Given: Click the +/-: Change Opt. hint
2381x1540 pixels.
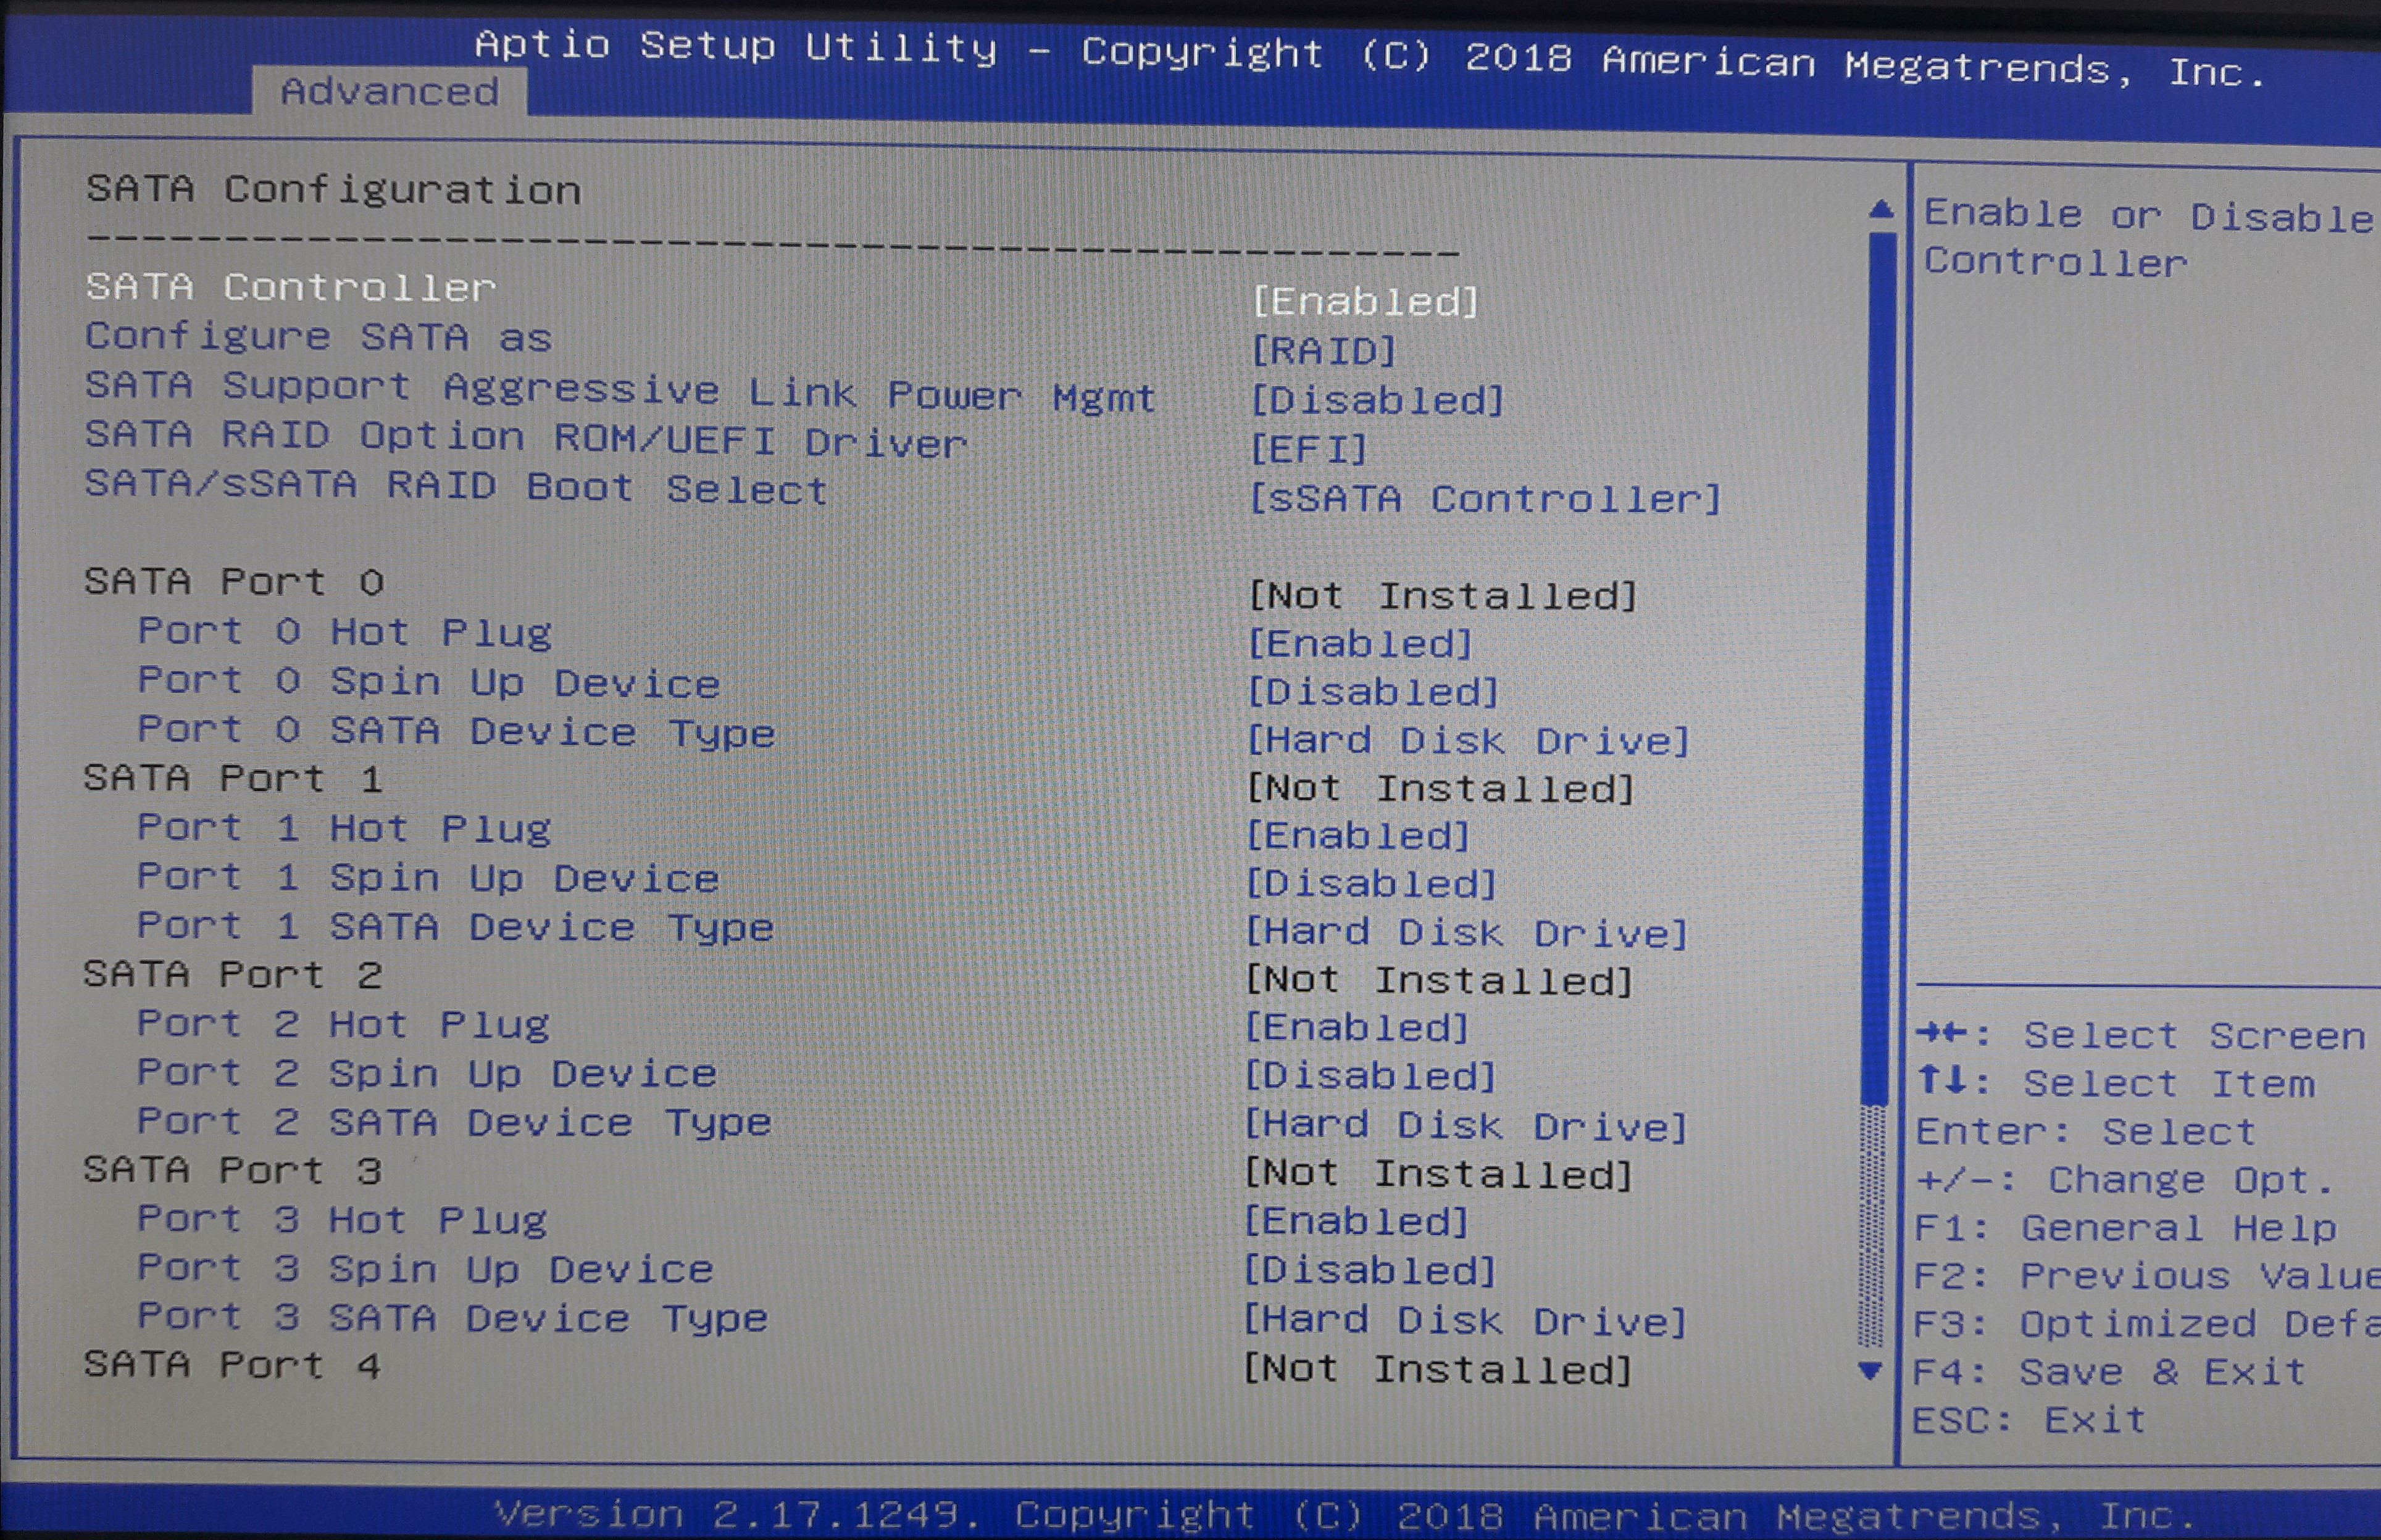Looking at the screenshot, I should [2125, 1180].
